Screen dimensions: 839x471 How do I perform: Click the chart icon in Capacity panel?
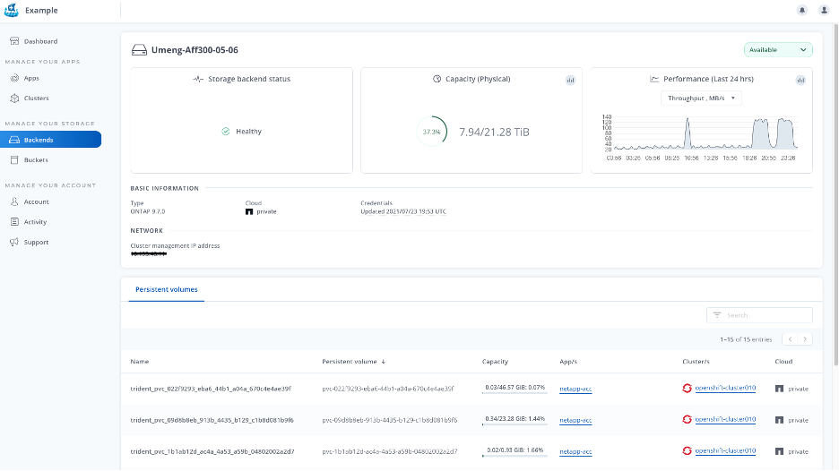tap(570, 80)
